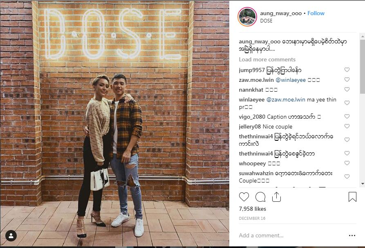Viewport: 365px width, 248px height.
Task: Click the comments scrollbar thumb
Action: tap(363, 66)
